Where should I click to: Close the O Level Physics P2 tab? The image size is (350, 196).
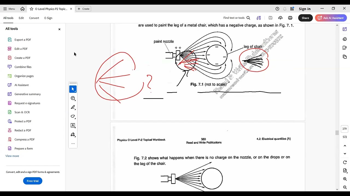click(71, 9)
